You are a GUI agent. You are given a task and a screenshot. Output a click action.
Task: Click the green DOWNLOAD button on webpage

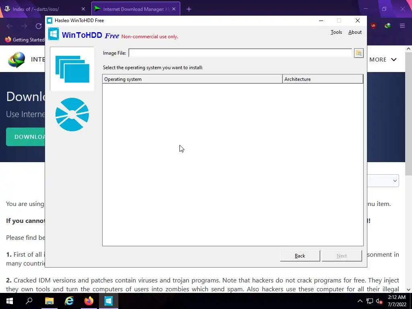tap(26, 137)
